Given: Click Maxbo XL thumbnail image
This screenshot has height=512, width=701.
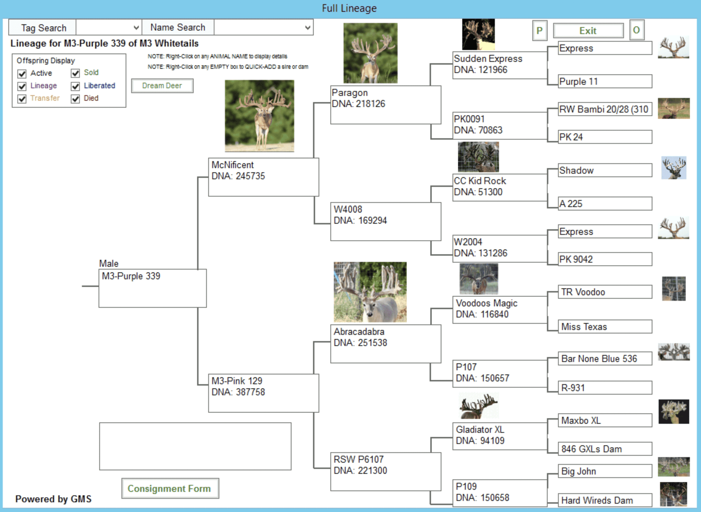Looking at the screenshot, I should [x=674, y=411].
